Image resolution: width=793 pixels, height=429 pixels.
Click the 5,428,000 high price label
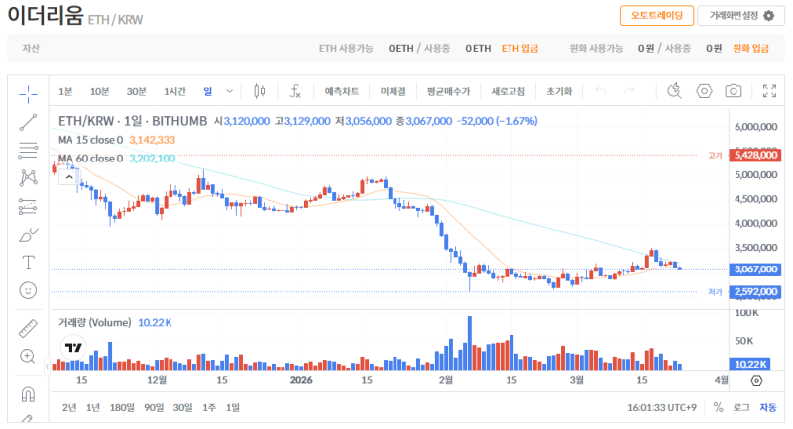click(755, 155)
